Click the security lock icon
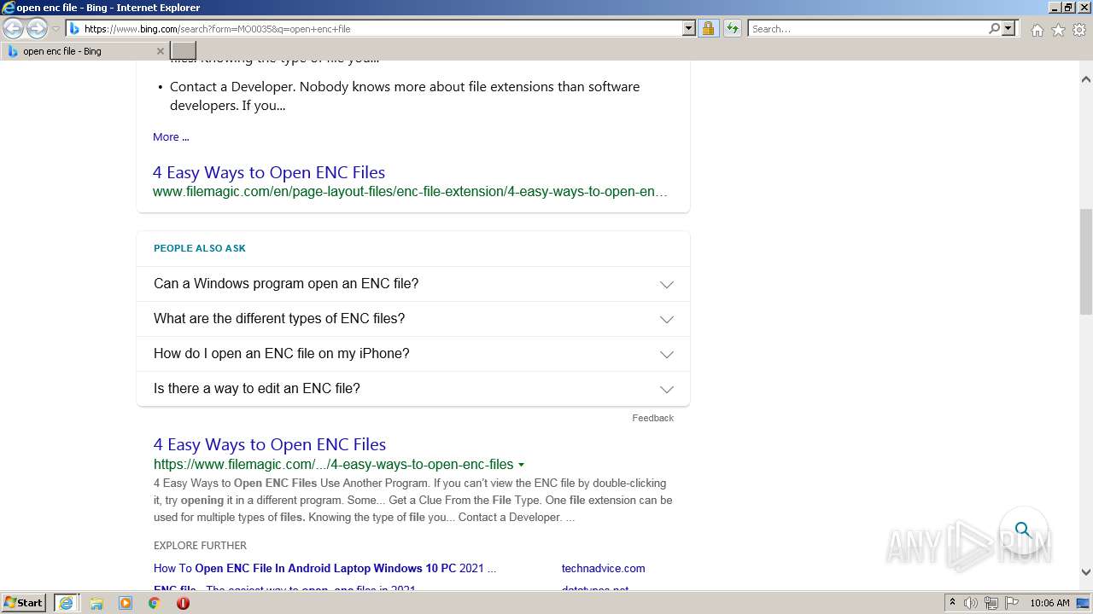Viewport: 1093px width, 614px height. (708, 29)
